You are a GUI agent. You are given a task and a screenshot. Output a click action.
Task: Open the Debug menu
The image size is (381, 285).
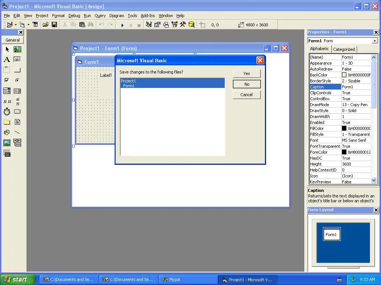[x=74, y=16]
